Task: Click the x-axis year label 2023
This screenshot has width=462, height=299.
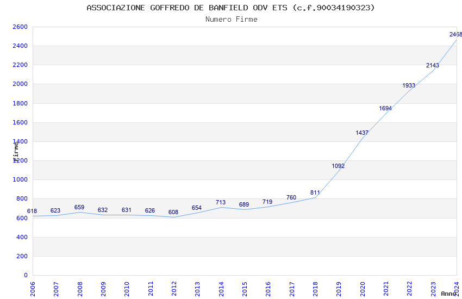Action: point(433,289)
